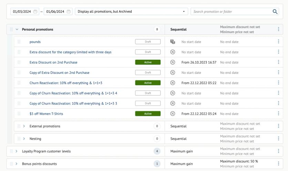Viewport: 288px width, 171px height.
Task: Grab the drag handle of Personal promotions folder
Action: (11, 29)
